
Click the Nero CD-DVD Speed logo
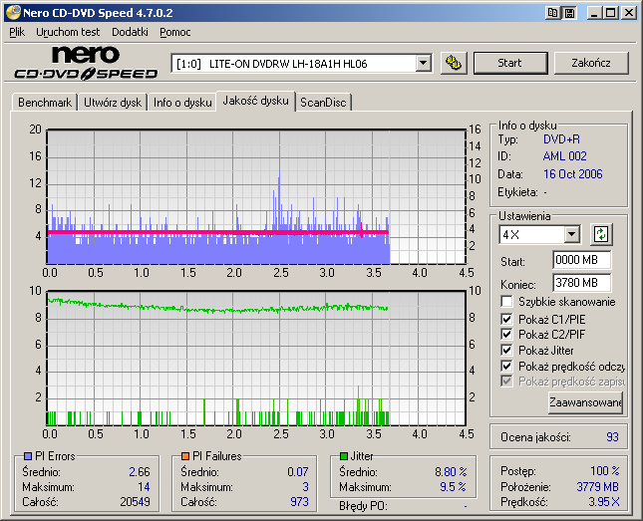coord(86,63)
